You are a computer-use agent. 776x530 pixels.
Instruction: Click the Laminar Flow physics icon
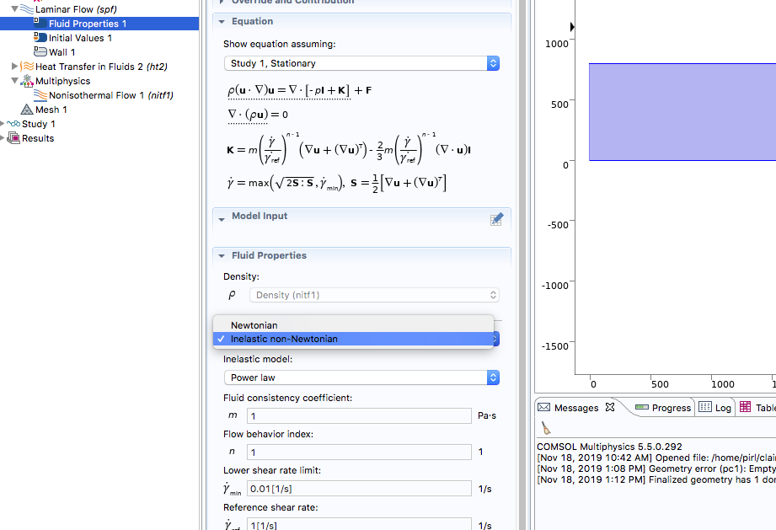pyautogui.click(x=27, y=9)
